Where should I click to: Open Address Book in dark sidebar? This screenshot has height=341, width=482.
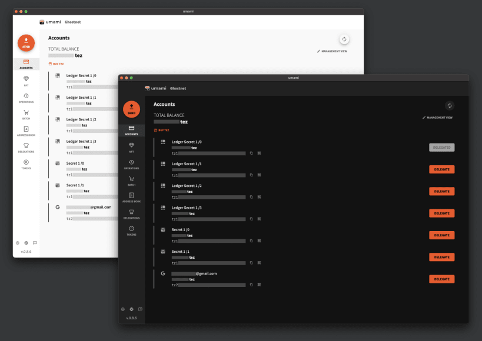click(132, 198)
